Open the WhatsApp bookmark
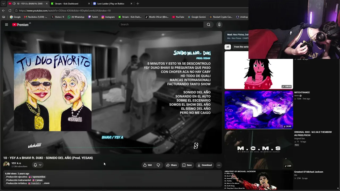340x191 pixels. 76,17
